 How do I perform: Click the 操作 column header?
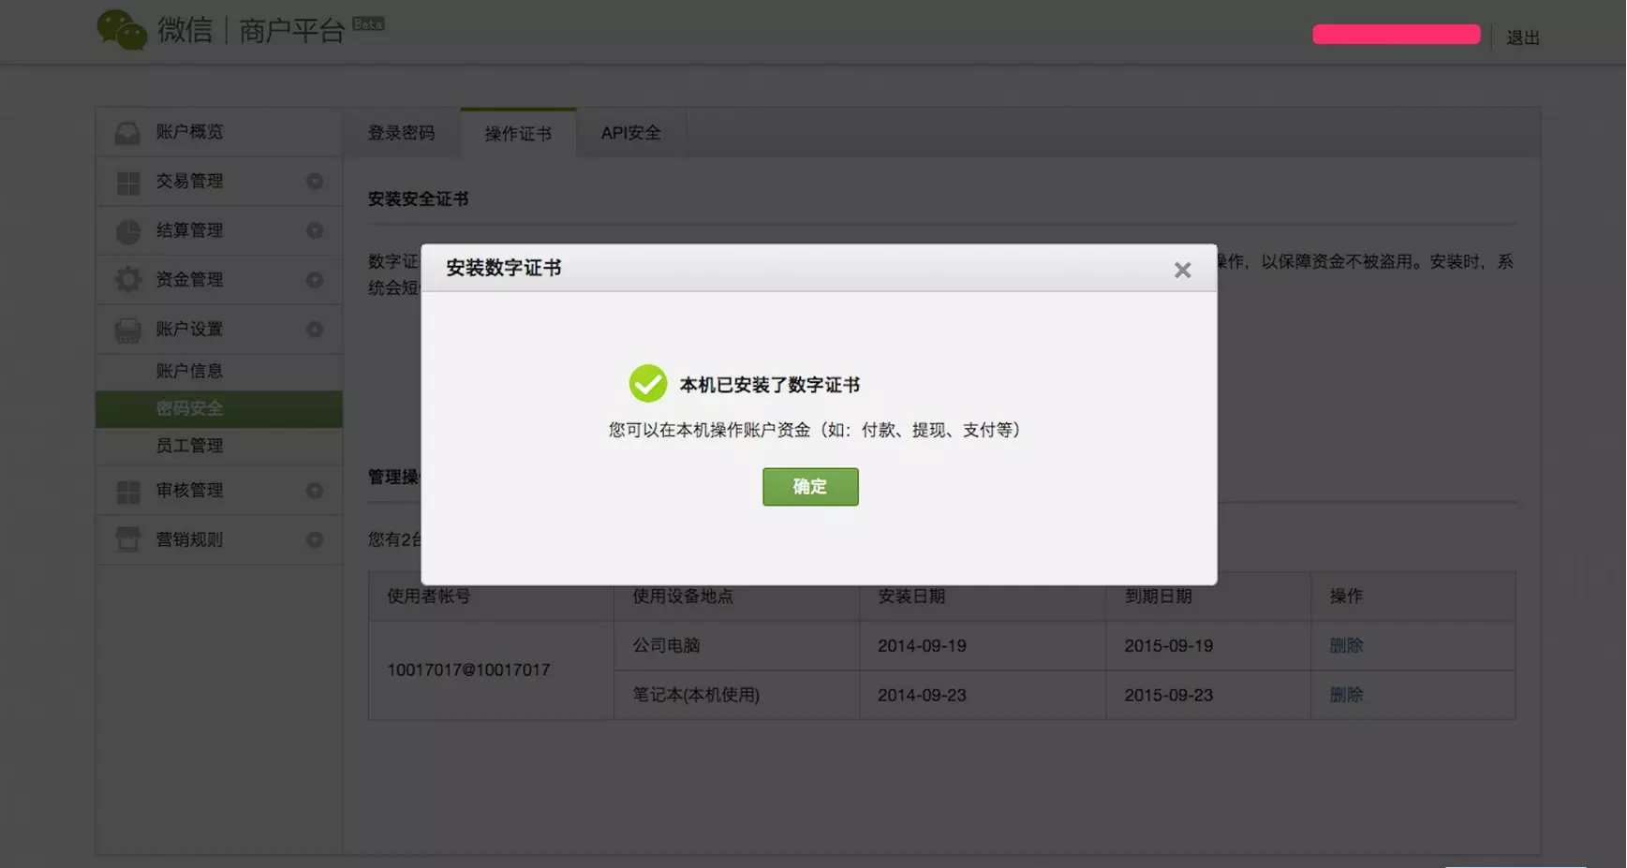(x=1346, y=596)
